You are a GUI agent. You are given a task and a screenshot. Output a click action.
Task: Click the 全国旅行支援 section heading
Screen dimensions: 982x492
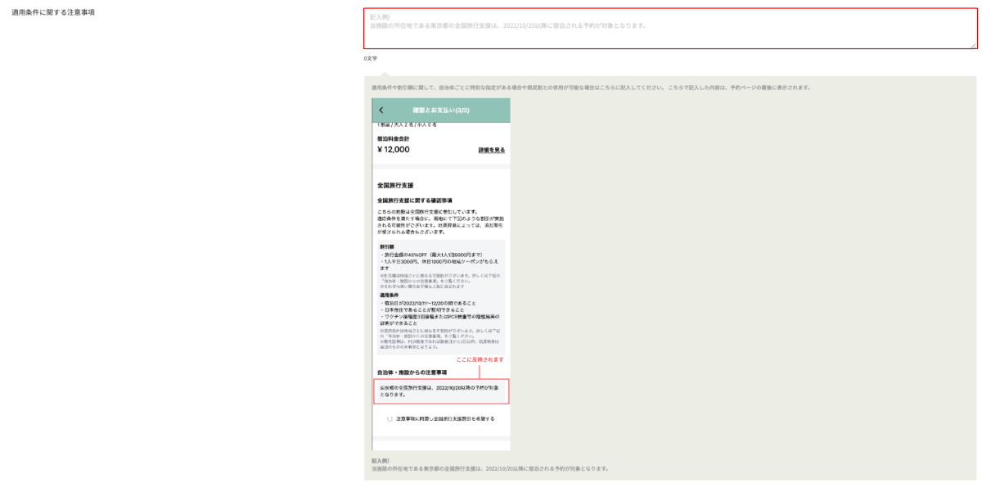point(395,186)
